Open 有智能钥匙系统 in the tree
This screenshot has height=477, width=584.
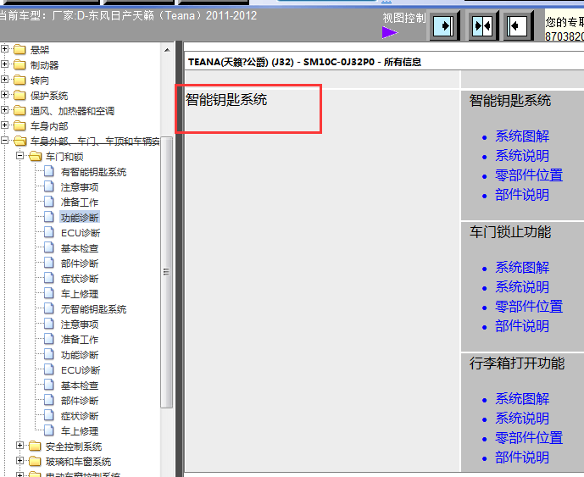coord(93,172)
